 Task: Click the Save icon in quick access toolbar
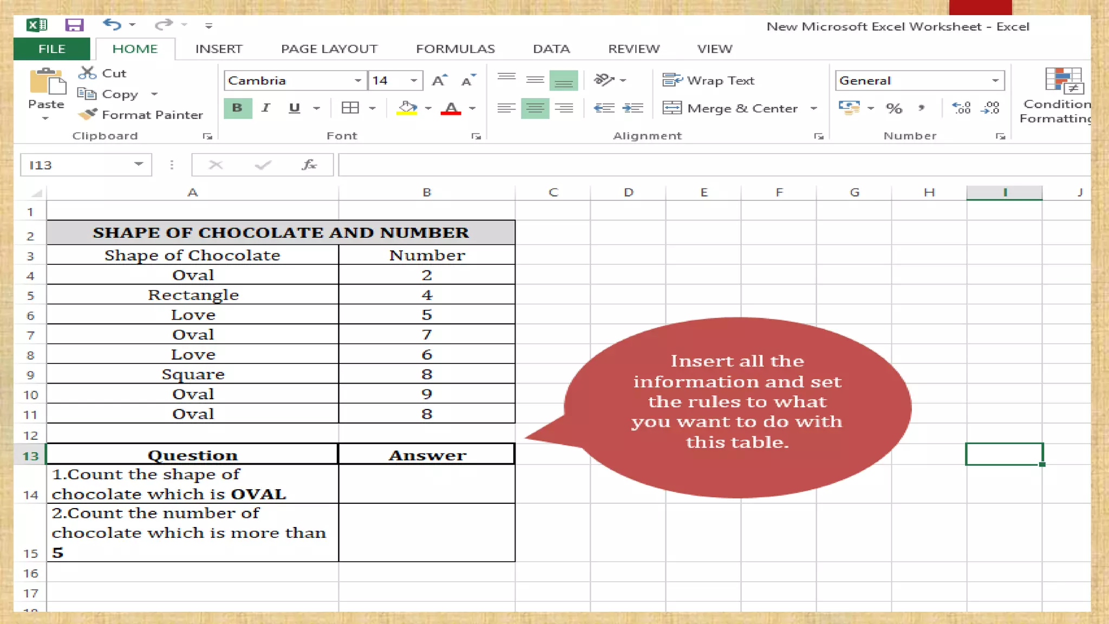[x=74, y=25]
